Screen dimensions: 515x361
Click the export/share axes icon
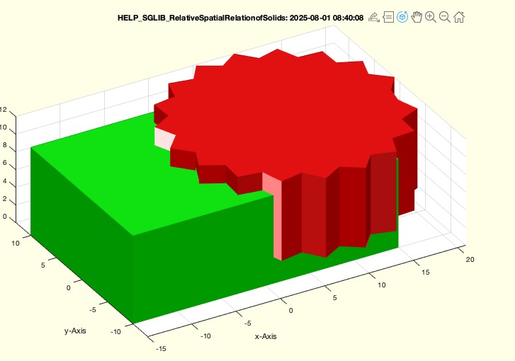[x=374, y=18]
